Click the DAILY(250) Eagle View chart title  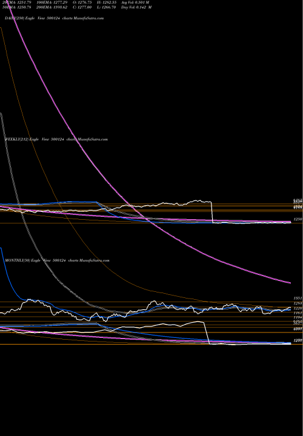55,18
